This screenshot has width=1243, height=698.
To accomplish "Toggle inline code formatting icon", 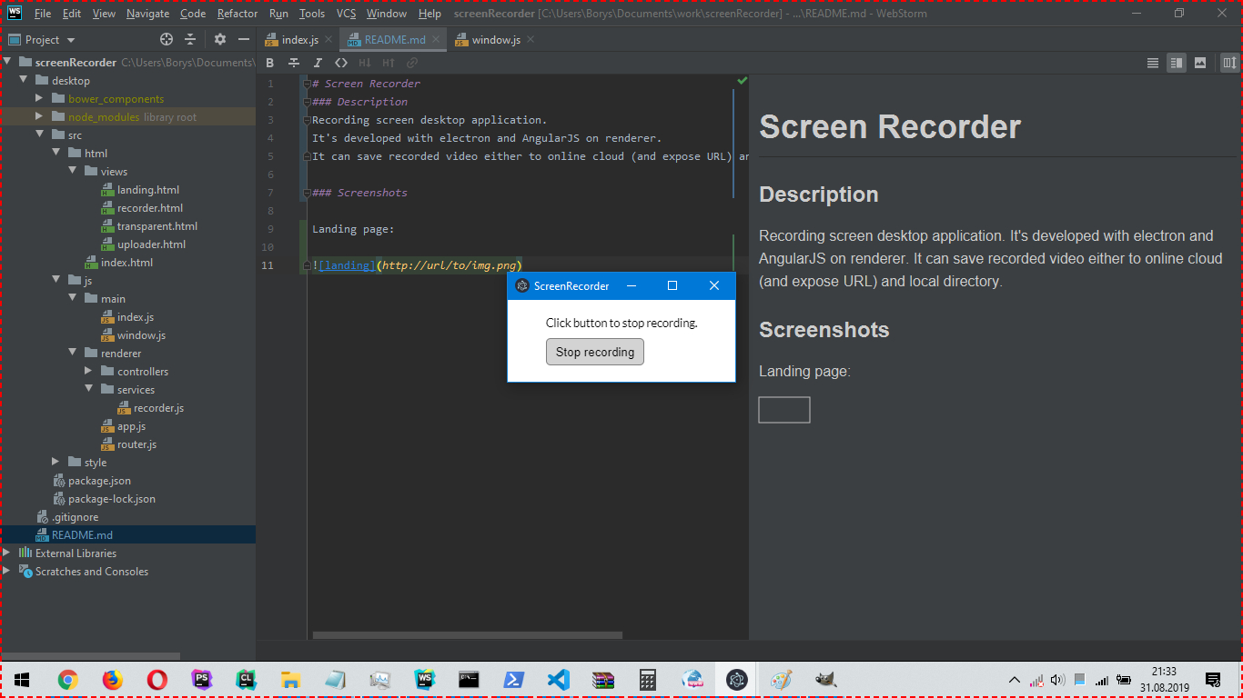I will (x=341, y=63).
